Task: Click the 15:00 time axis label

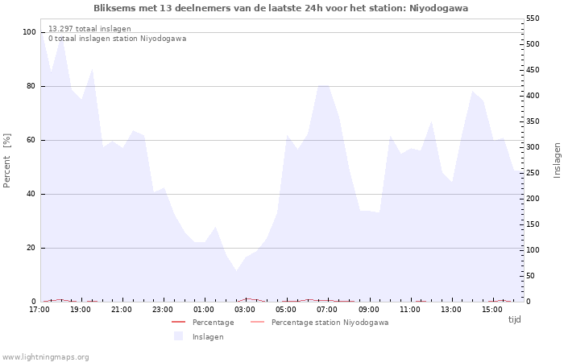Action: [491, 309]
